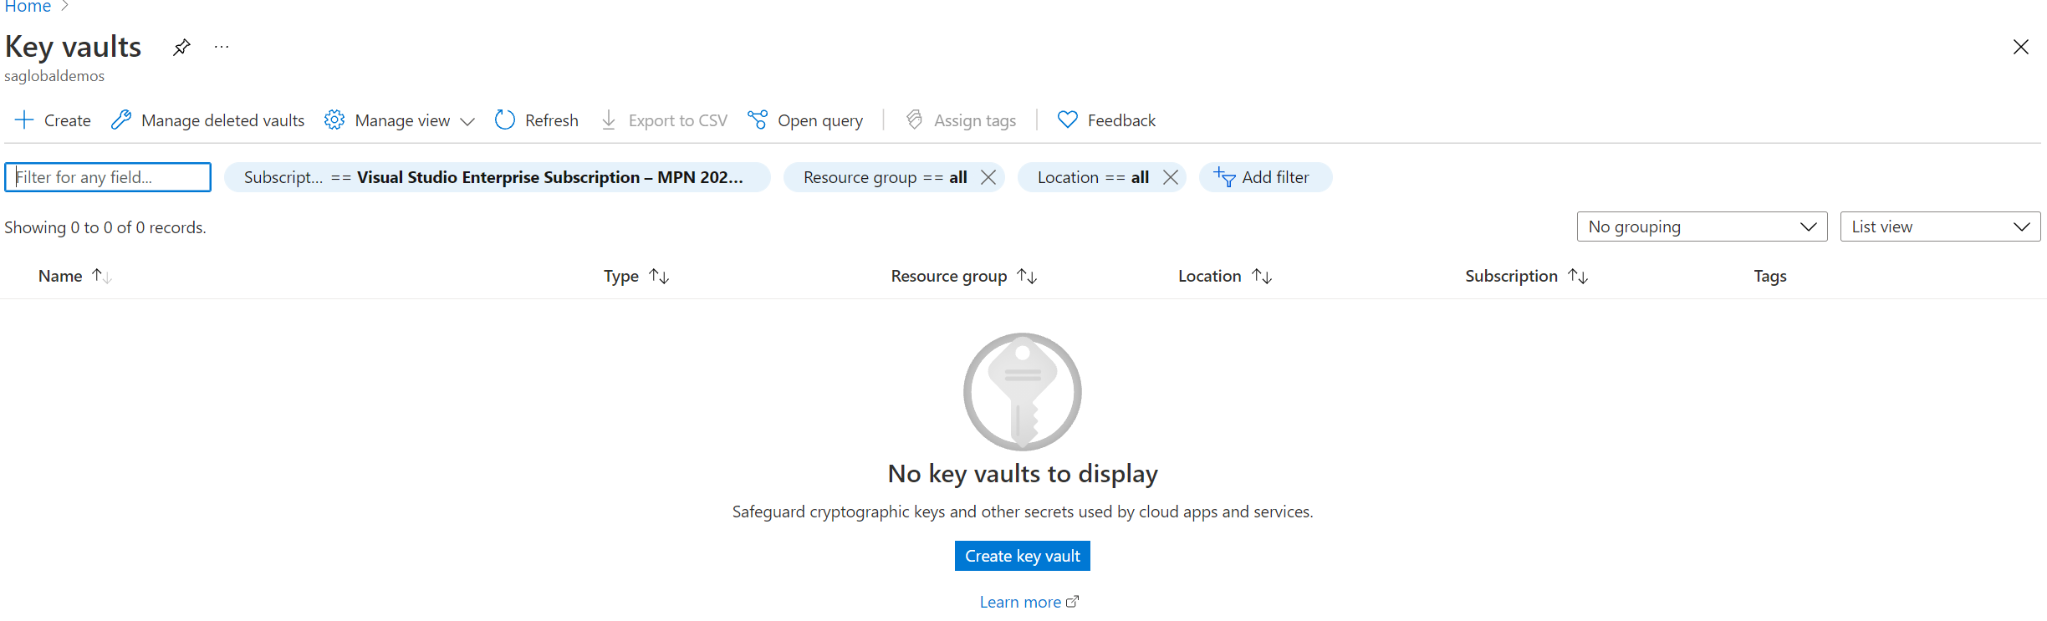Open Manage deleted vaults wrench icon
Image resolution: width=2047 pixels, height=621 pixels.
click(121, 120)
